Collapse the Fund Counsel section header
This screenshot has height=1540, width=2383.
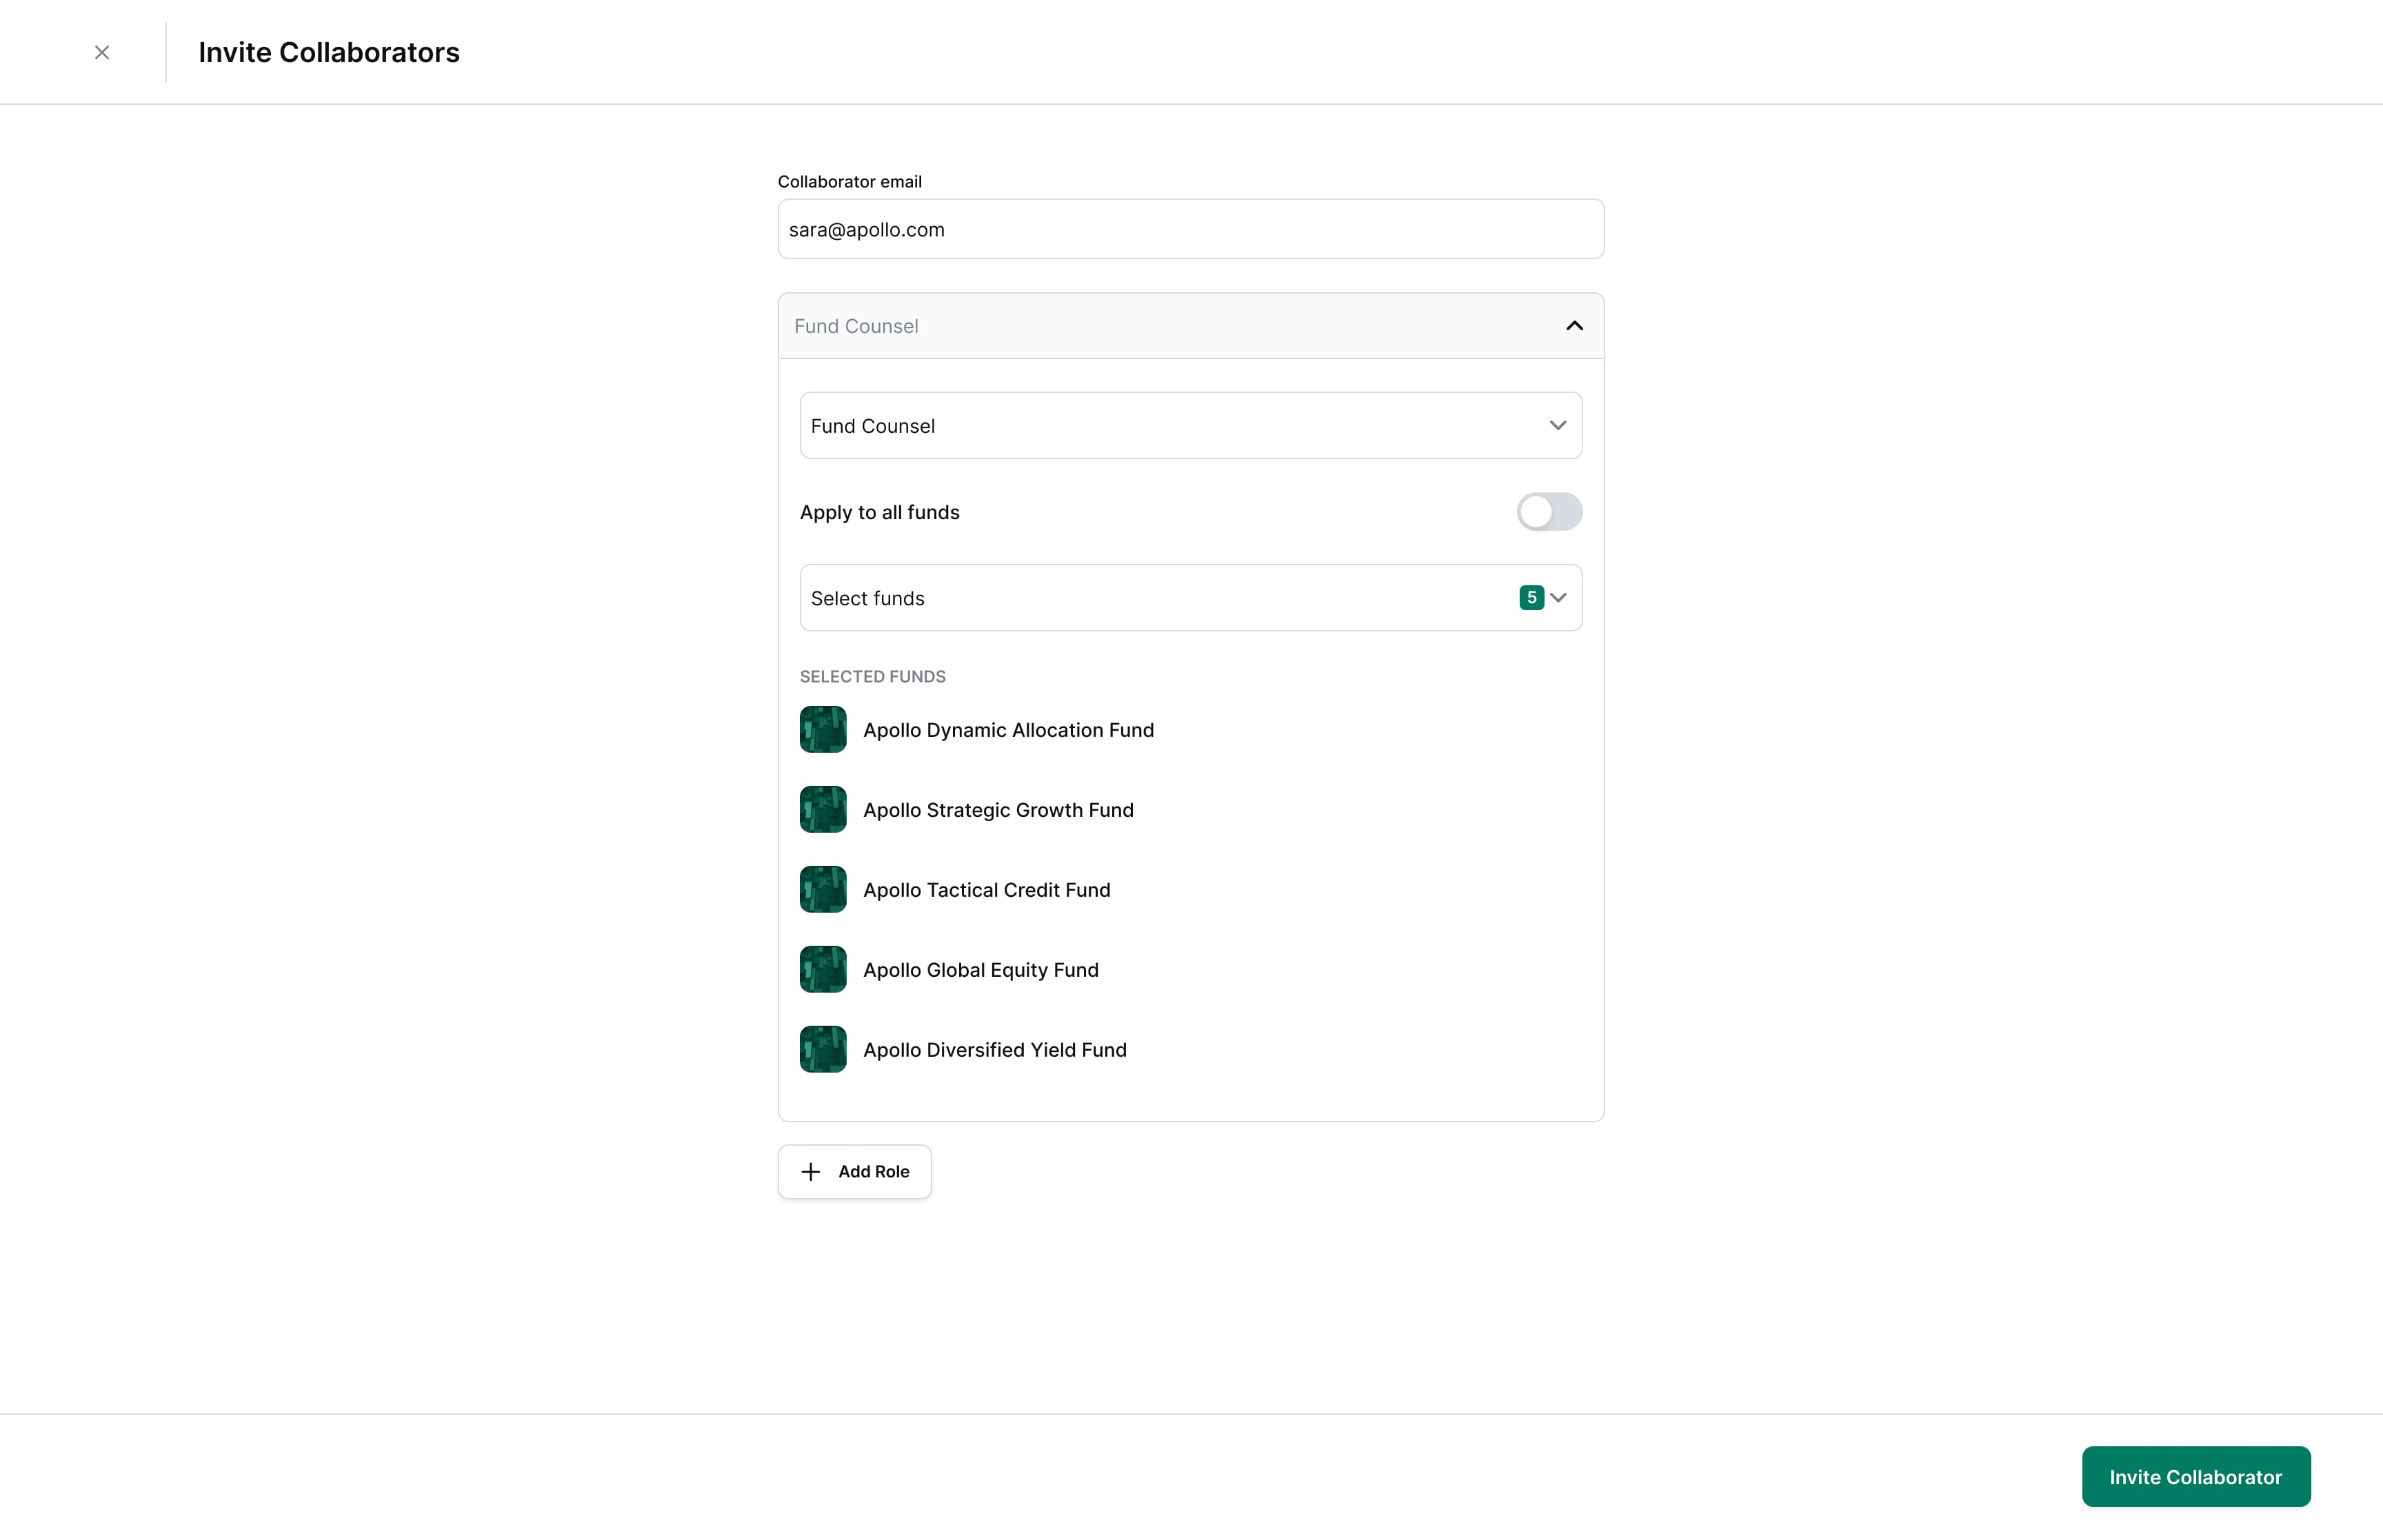click(1191, 326)
